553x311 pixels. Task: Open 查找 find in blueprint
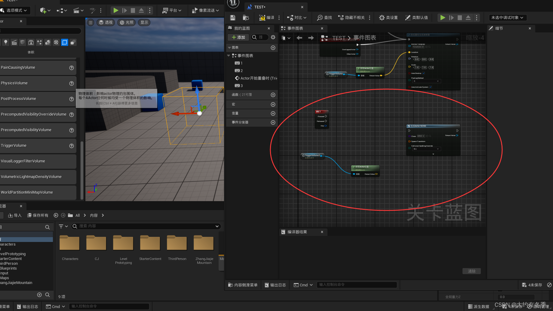[324, 18]
